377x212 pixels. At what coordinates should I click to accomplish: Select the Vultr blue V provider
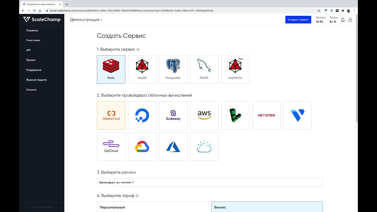click(297, 115)
